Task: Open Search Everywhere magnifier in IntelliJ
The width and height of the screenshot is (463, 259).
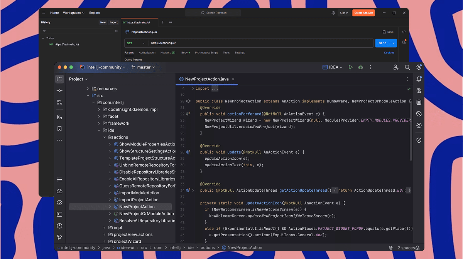Action: click(407, 67)
